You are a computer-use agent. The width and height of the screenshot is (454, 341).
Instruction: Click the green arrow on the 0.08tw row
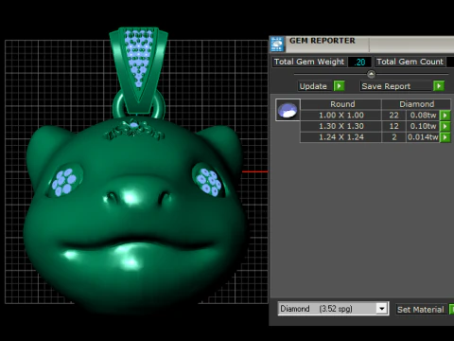point(445,116)
